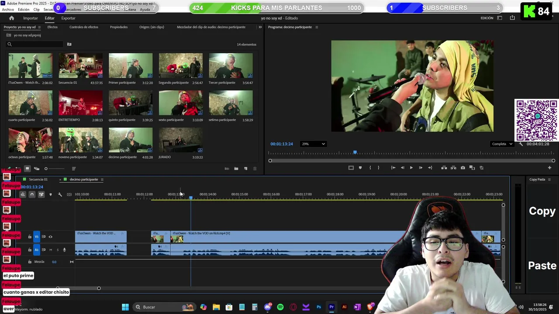Select the noveno participante thumbnail

(x=80, y=140)
